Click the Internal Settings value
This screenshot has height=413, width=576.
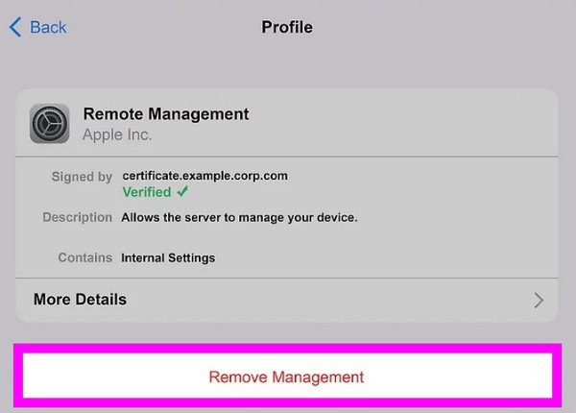pyautogui.click(x=168, y=258)
